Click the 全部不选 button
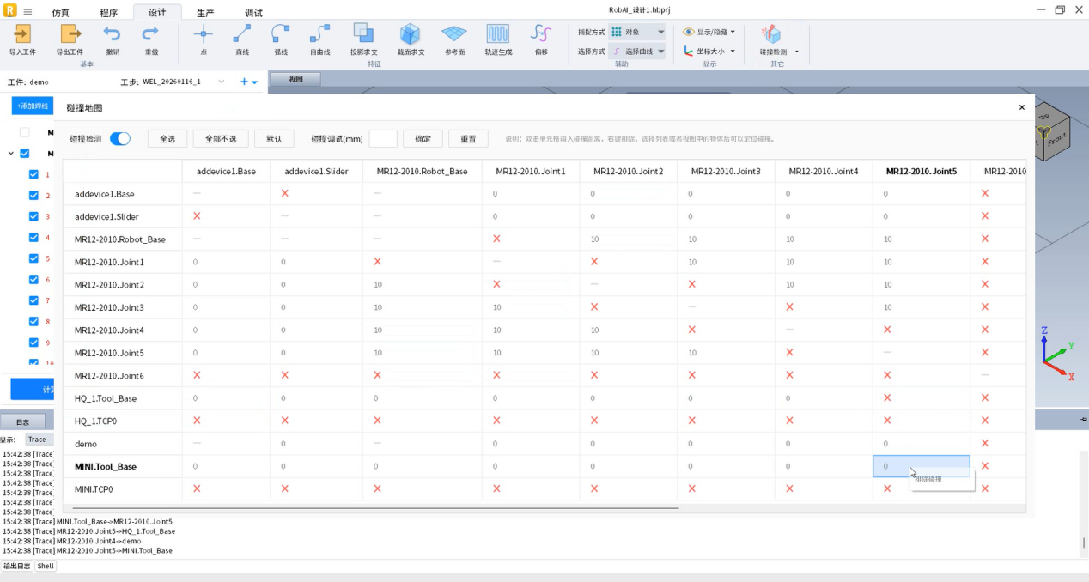This screenshot has width=1089, height=582. point(221,139)
